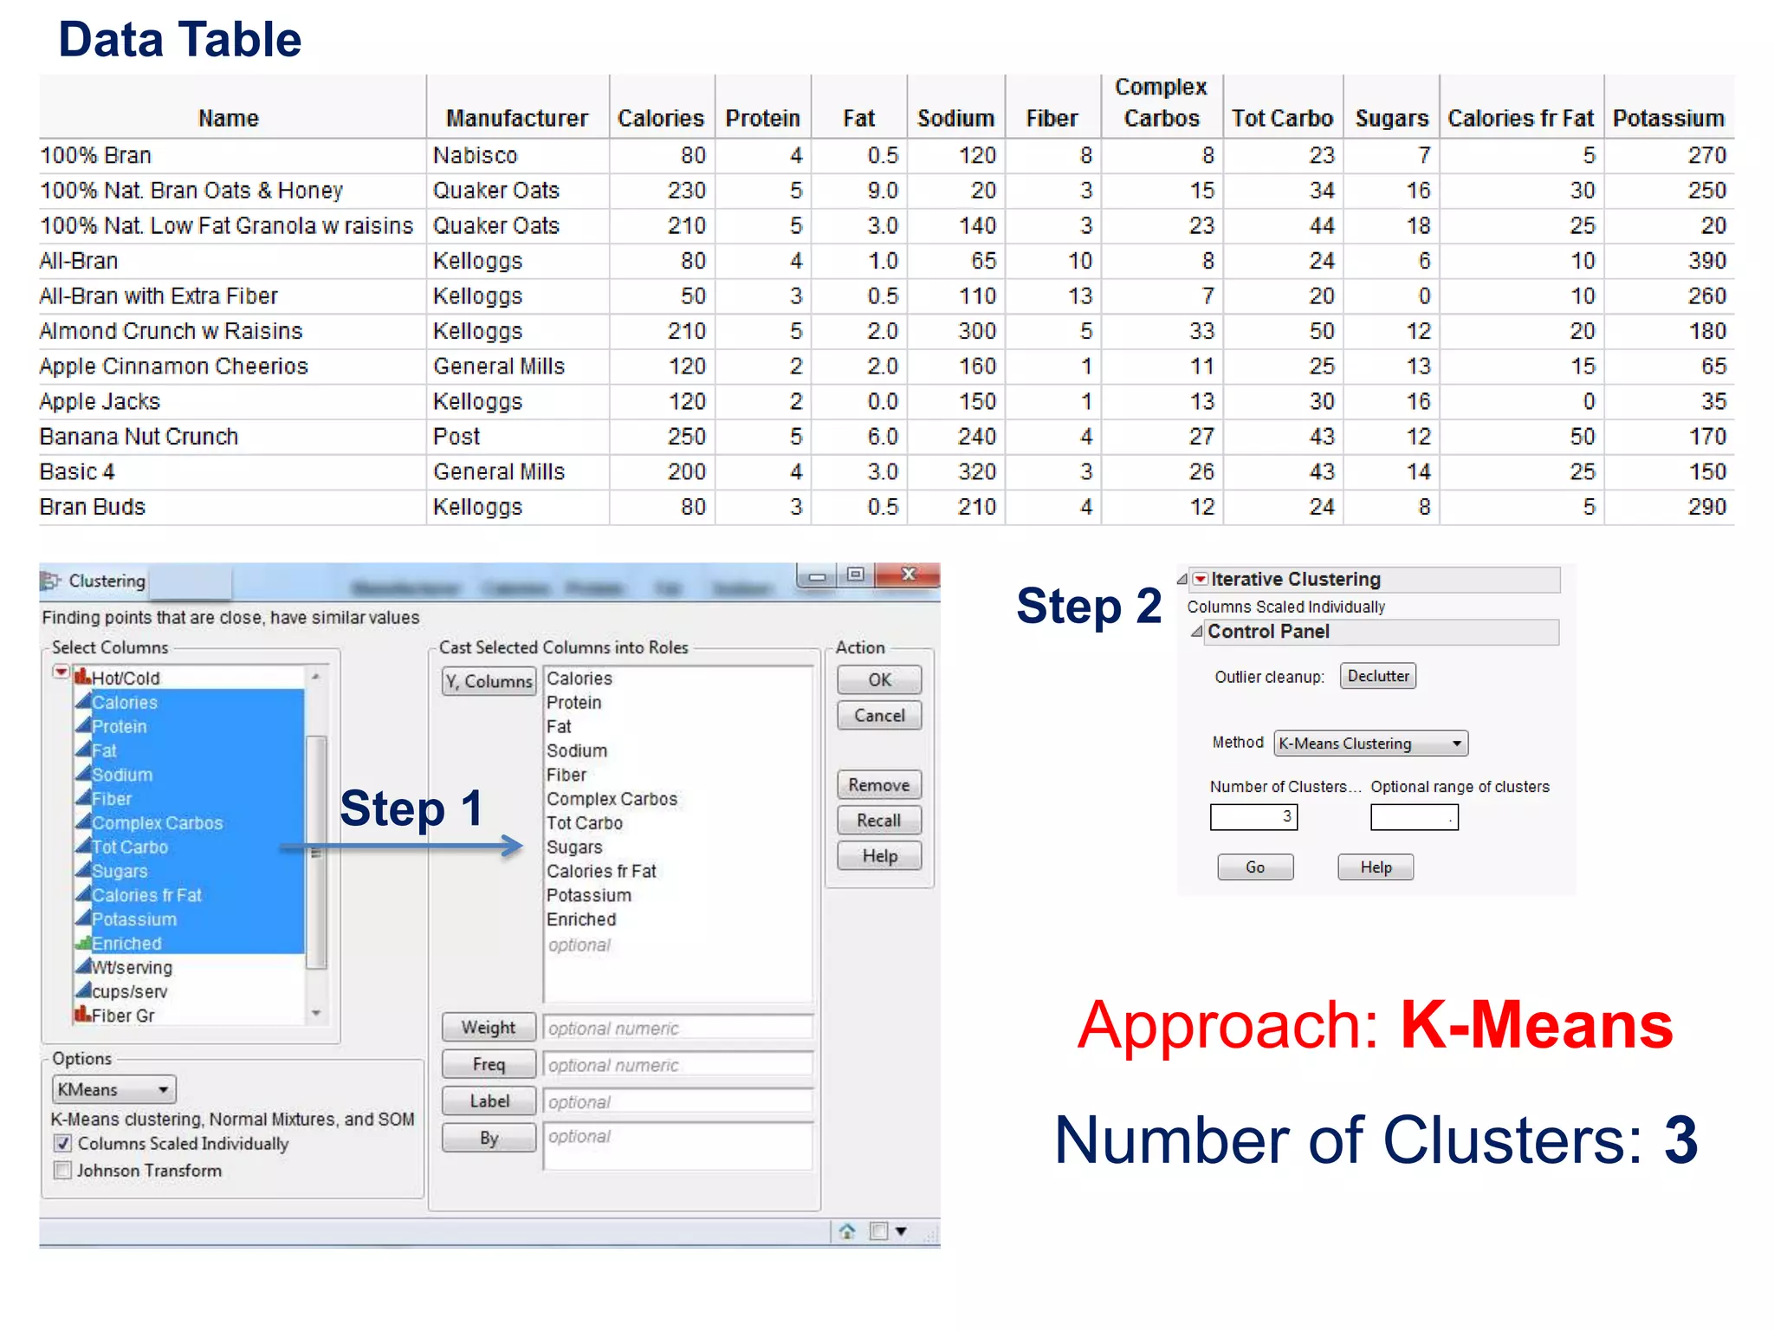Viewport: 1774px width, 1331px height.
Task: Click the continuous icon beside Fat in Select Columns
Action: (x=83, y=750)
